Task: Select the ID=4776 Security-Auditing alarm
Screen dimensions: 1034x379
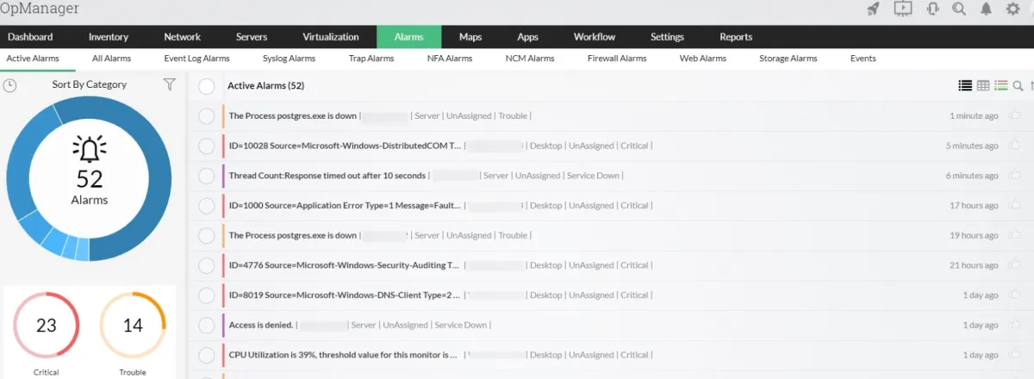Action: pos(206,265)
